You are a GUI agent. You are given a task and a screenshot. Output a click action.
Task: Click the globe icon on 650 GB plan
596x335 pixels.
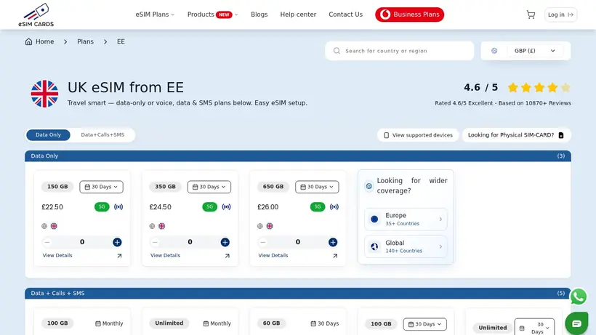(x=260, y=226)
